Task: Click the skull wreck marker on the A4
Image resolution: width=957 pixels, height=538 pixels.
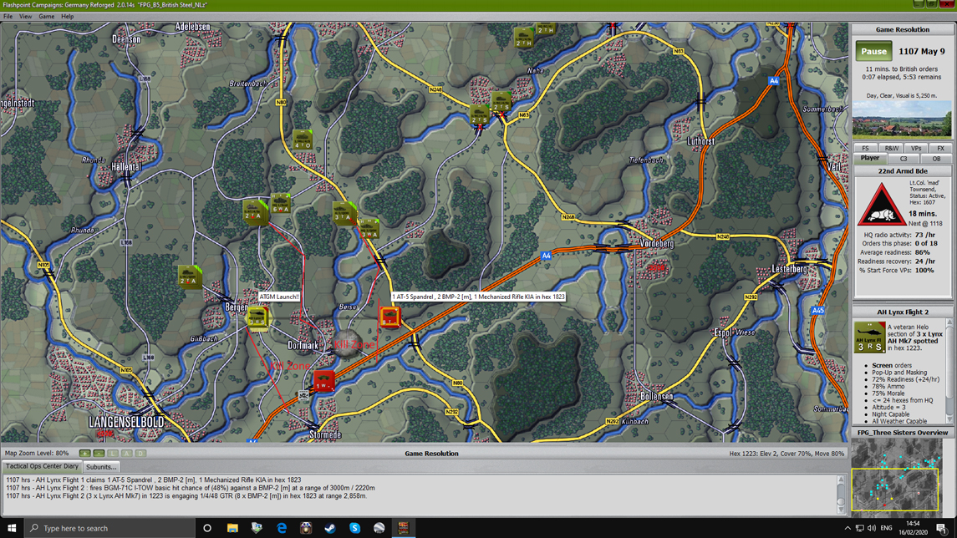Action: click(303, 396)
